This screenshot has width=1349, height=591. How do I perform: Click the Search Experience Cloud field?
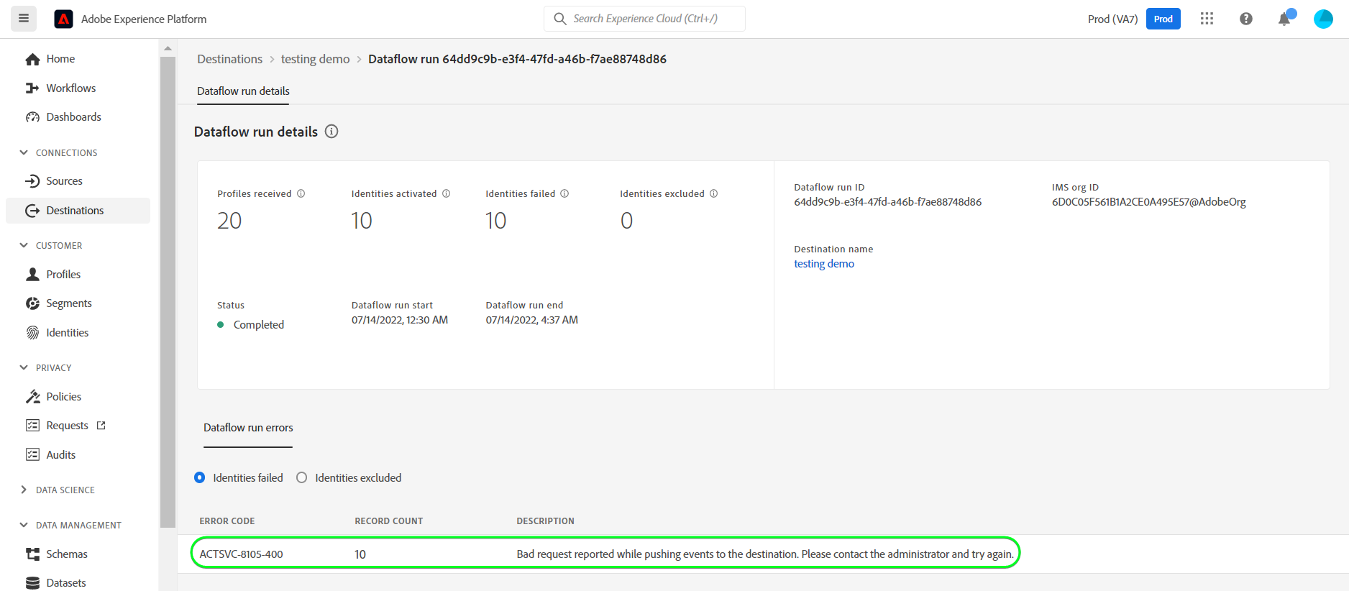coord(646,19)
